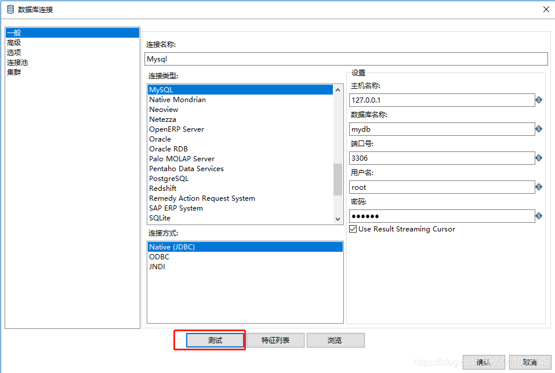Close the 数据库连接 dialog
555x373 pixels.
pos(546,9)
